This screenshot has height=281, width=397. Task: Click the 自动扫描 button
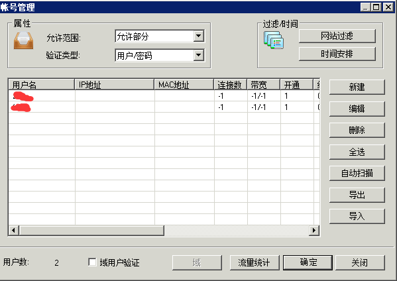coord(357,173)
